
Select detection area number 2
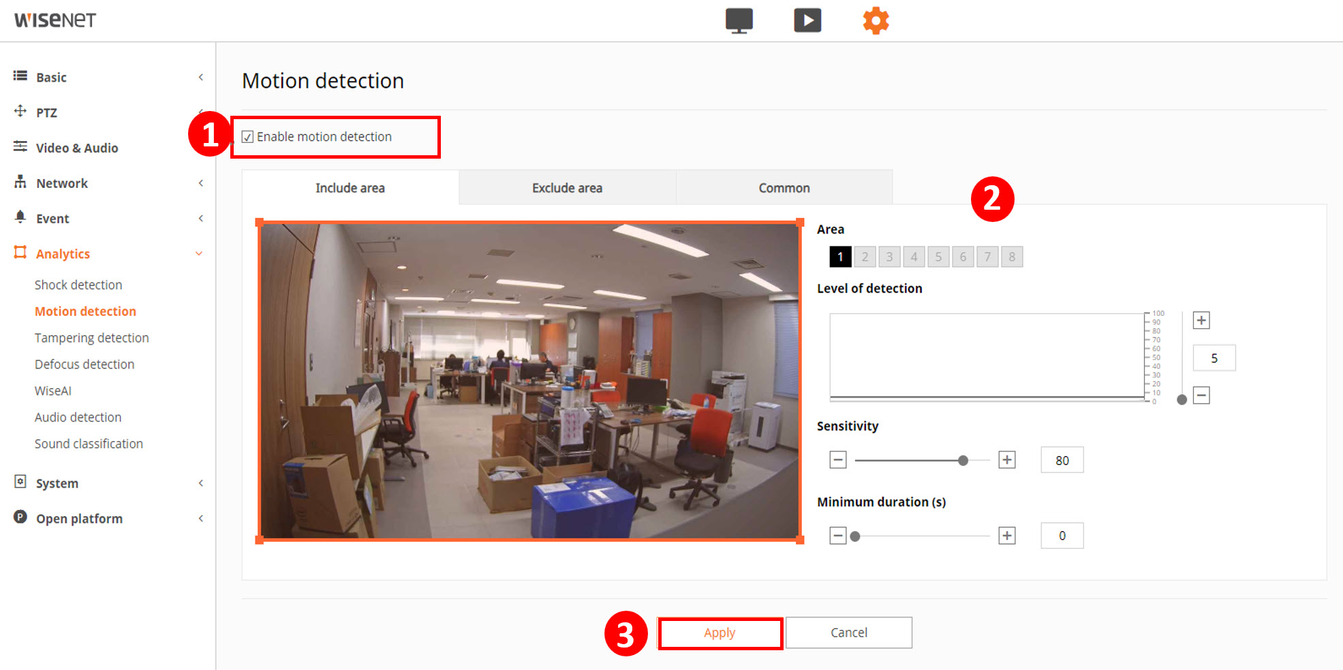865,257
